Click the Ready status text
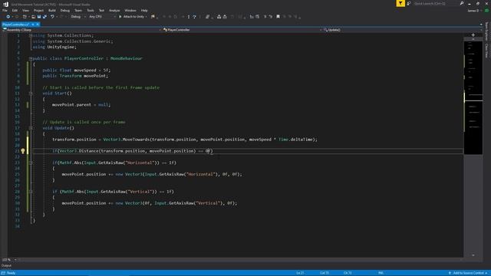This screenshot has height=276, width=491. [x=11, y=273]
